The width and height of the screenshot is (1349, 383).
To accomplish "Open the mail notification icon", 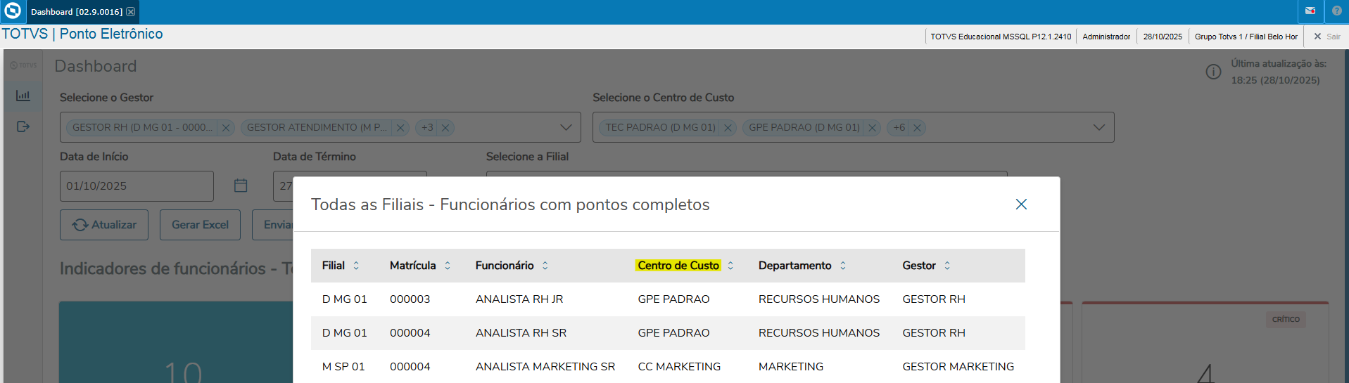I will [x=1310, y=11].
